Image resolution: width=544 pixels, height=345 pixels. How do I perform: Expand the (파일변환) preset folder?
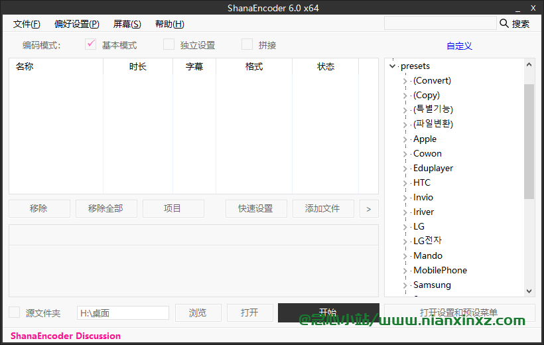pyautogui.click(x=405, y=125)
